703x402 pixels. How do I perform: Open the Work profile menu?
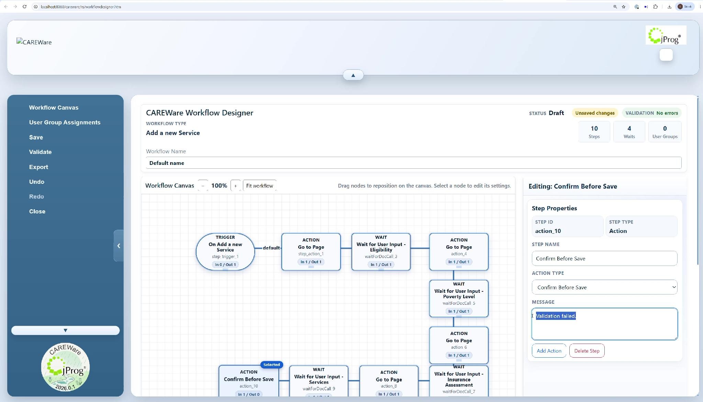pos(685,7)
